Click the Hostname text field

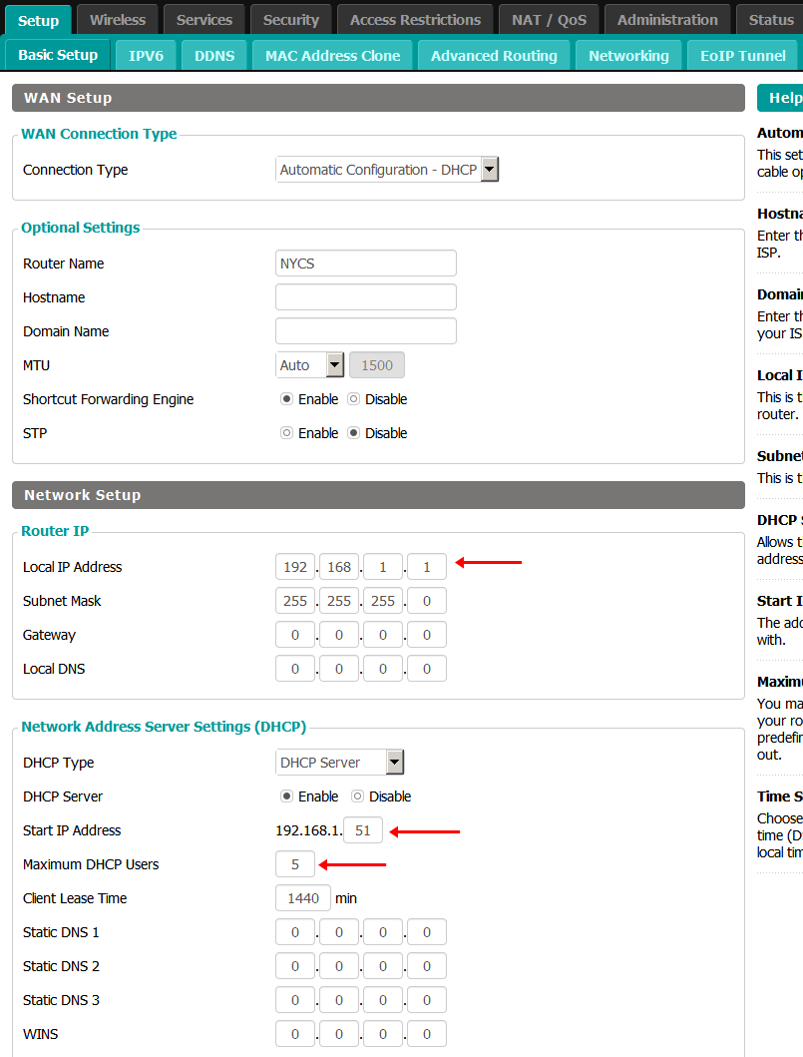coord(365,297)
